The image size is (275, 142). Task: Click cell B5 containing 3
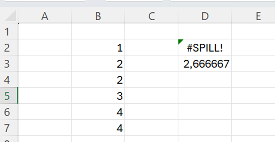(x=98, y=96)
